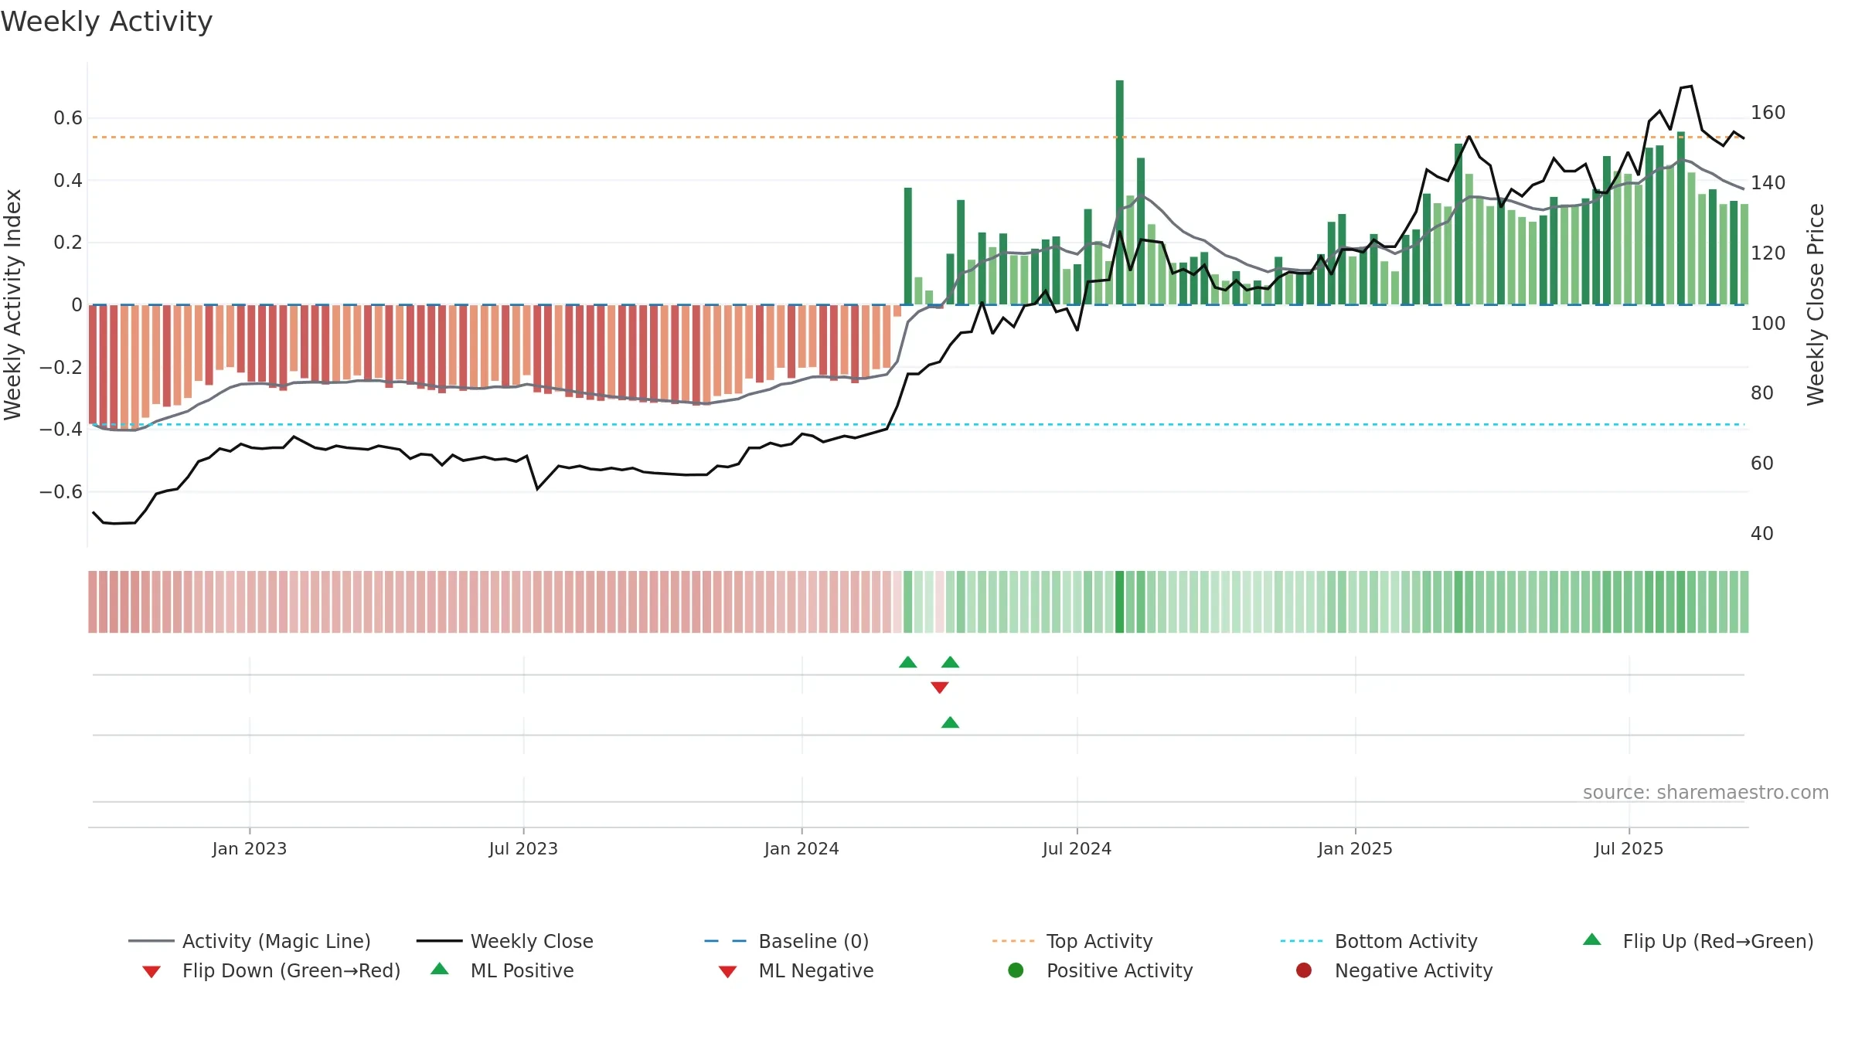Toggle the Activity (Magic Line) legend entry
Screen dimensions: 1855x1043
click(250, 941)
